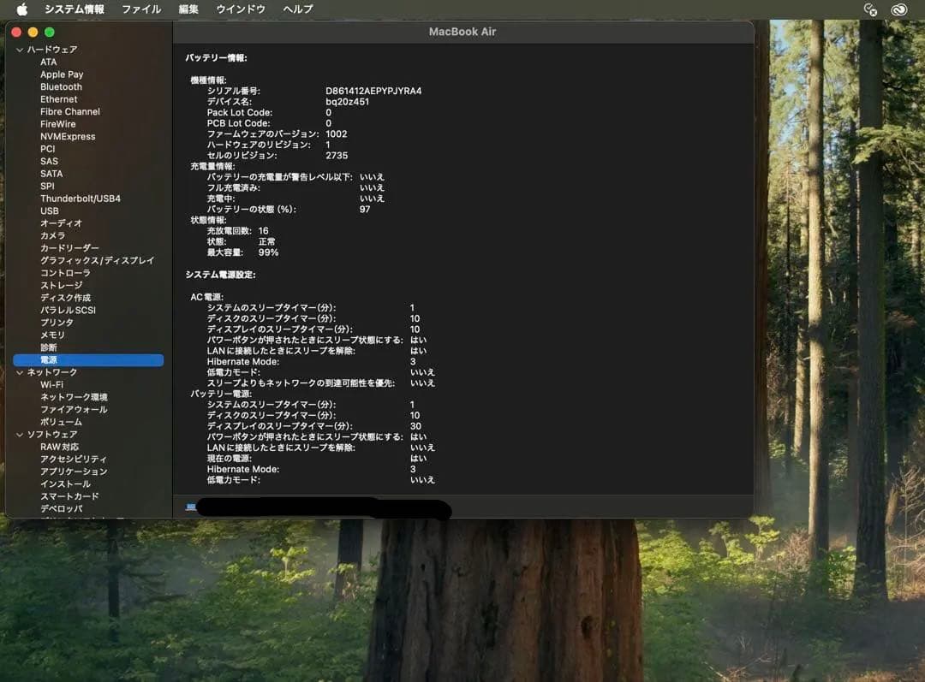Select グラフィックス/ディスプレイ item
The image size is (925, 682).
click(x=97, y=261)
